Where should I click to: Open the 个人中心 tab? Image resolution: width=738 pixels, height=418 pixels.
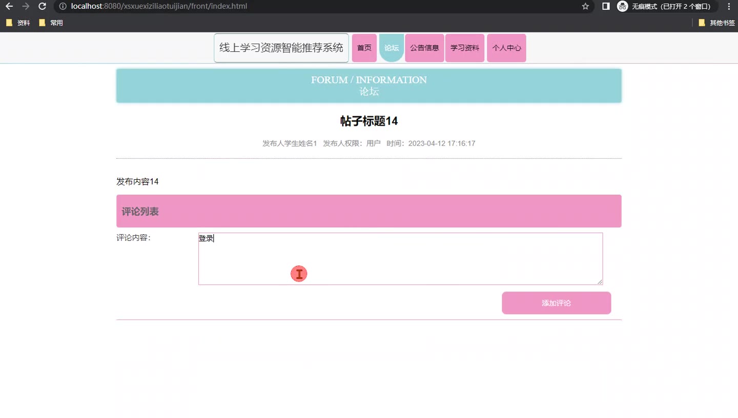(x=506, y=48)
